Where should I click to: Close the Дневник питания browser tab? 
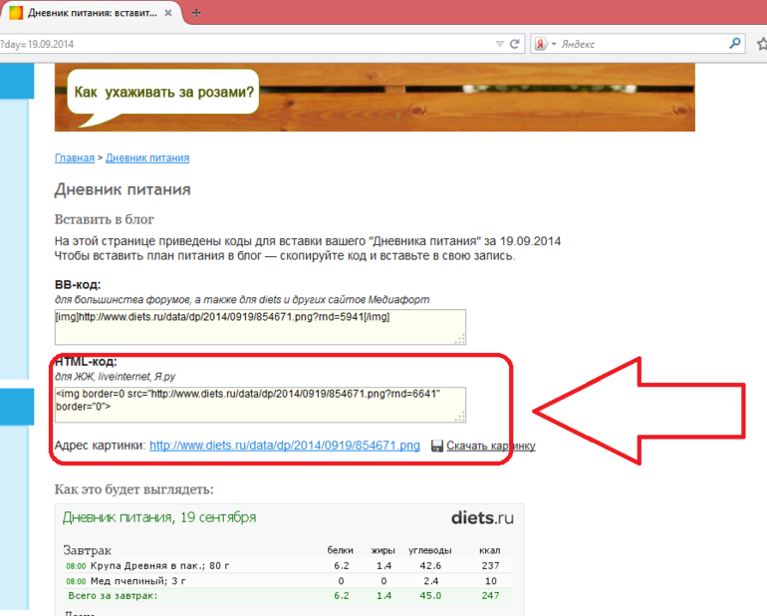pyautogui.click(x=167, y=13)
